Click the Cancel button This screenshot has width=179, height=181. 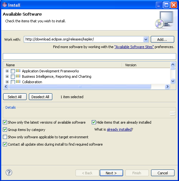point(163,173)
